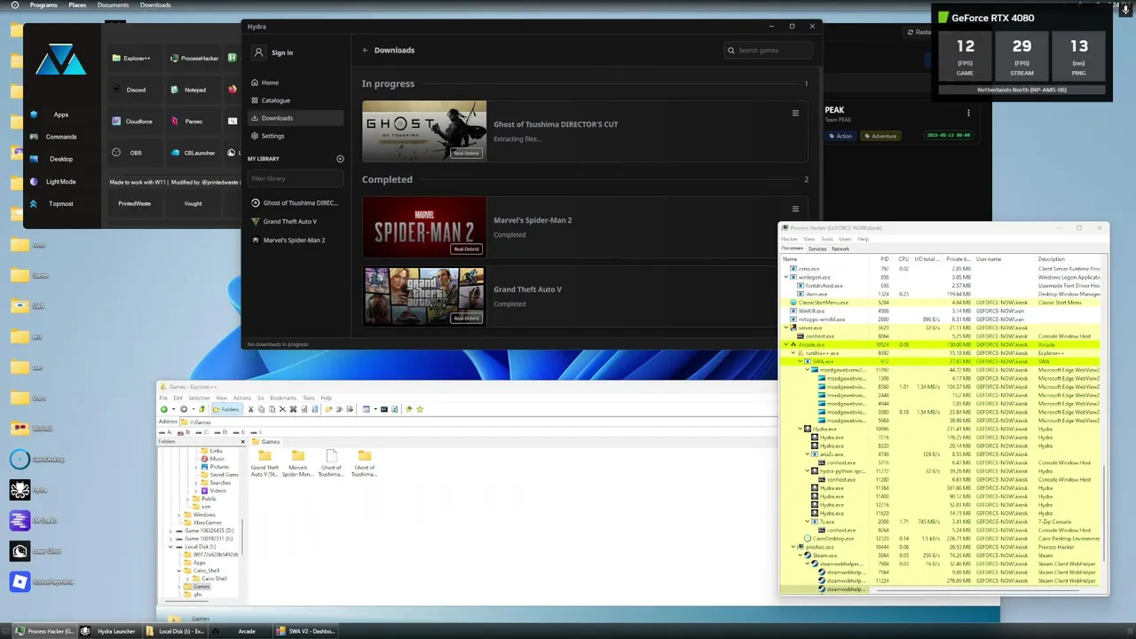The image size is (1136, 639).
Task: Open Desktop section in Arcade sidebar
Action: 60,159
